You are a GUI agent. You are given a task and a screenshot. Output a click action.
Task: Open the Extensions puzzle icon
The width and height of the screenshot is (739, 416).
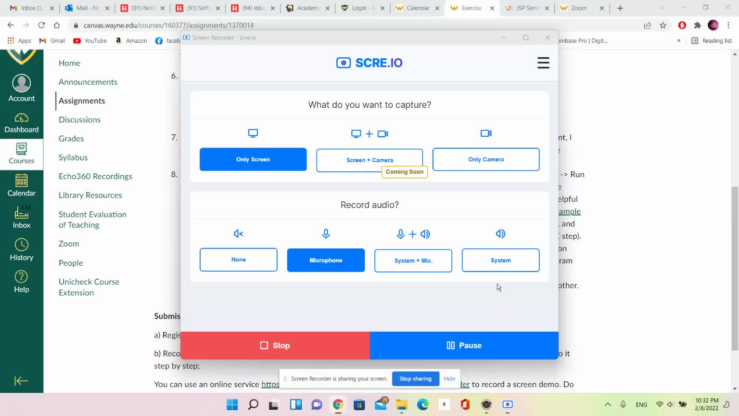pyautogui.click(x=698, y=25)
